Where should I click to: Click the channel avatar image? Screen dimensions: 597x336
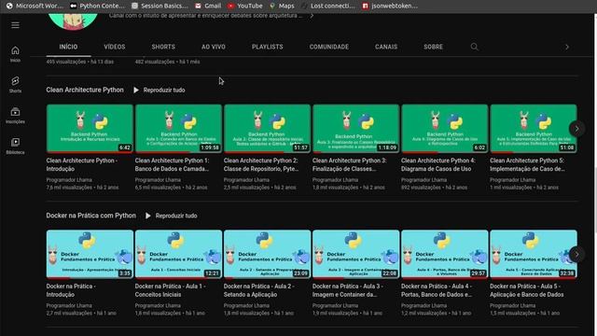73,21
